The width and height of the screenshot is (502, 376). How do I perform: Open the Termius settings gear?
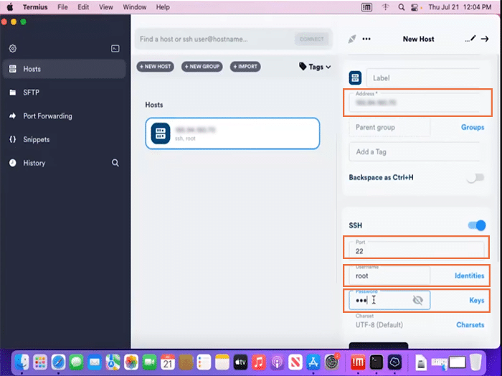point(12,49)
